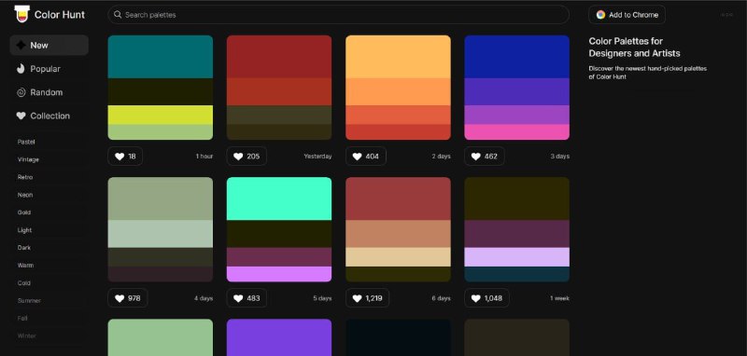Click the '1 hour' timestamp
This screenshot has height=356, width=747.
pos(204,157)
